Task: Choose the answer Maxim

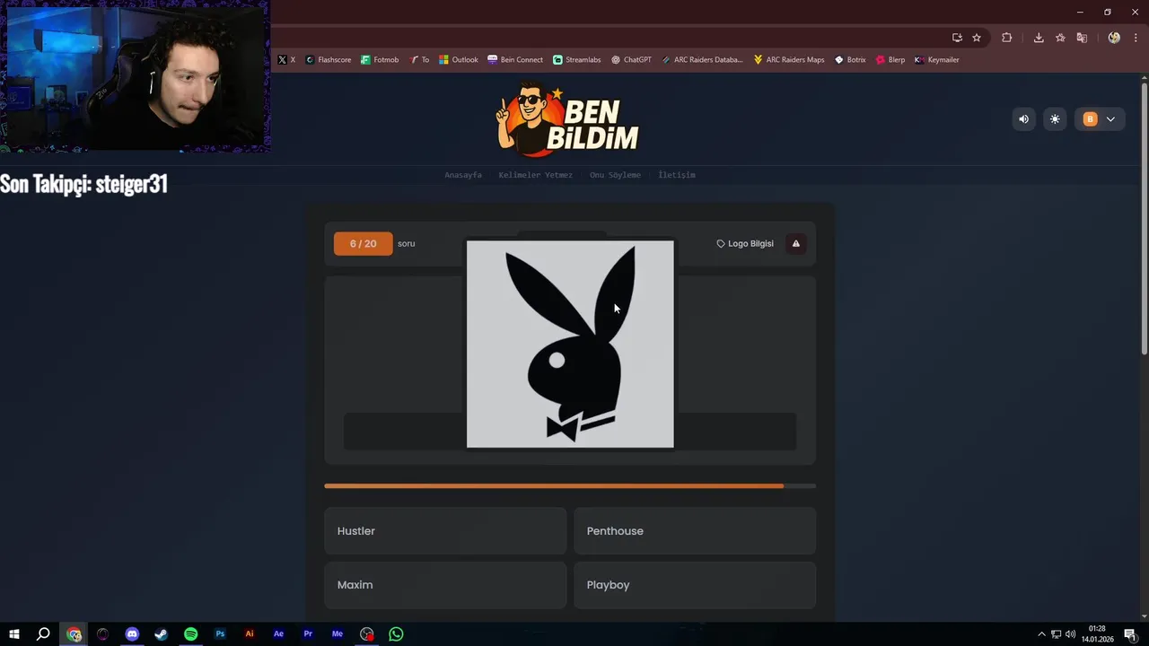Action: [x=445, y=585]
